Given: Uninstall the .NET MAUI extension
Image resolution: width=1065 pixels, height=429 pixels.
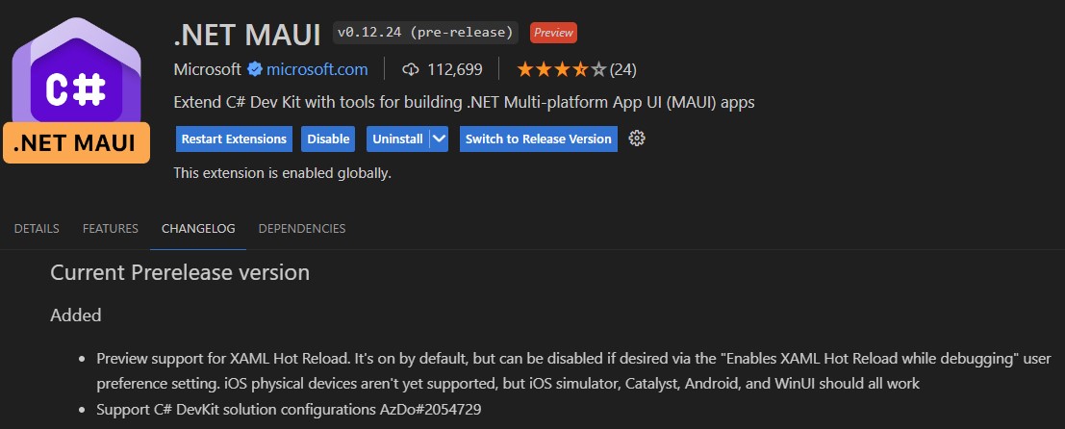Looking at the screenshot, I should point(397,139).
